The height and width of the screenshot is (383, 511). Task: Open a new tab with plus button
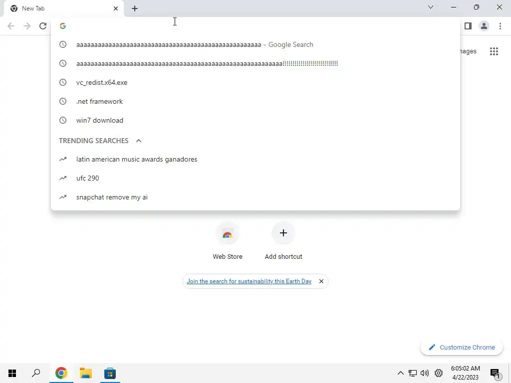click(135, 8)
